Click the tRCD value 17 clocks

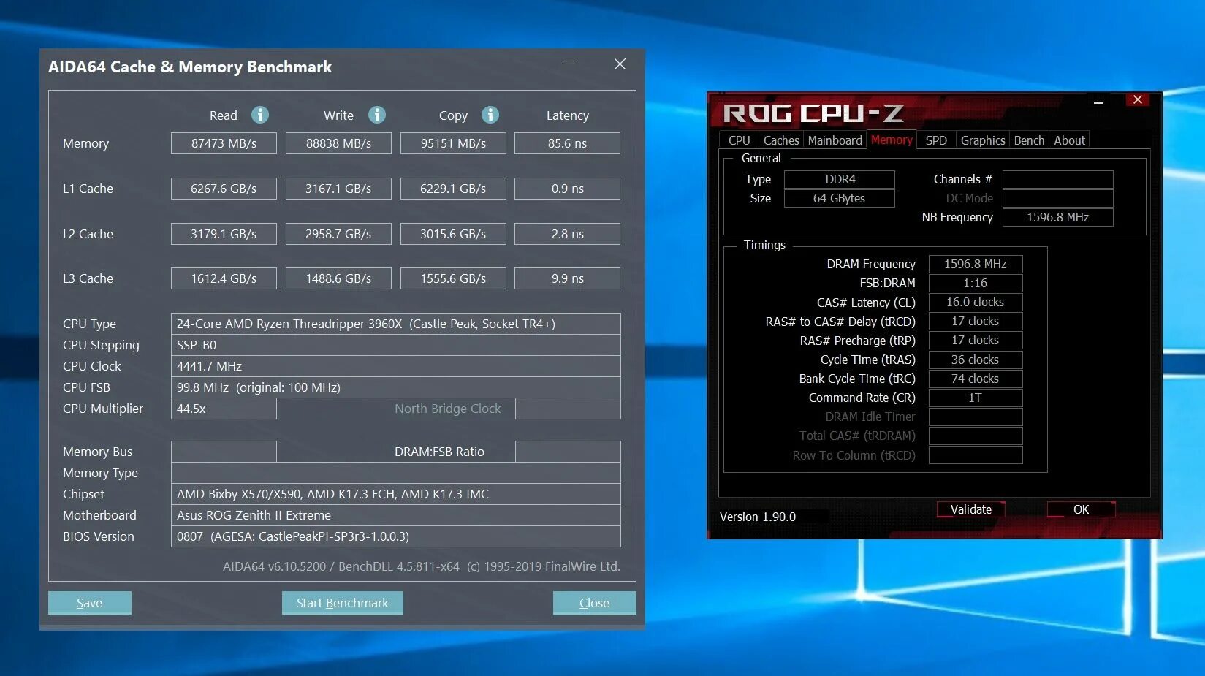pyautogui.click(x=976, y=321)
